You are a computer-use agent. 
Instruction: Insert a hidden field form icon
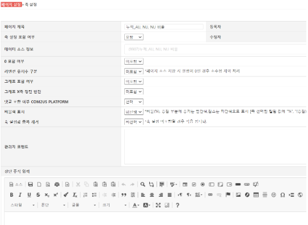coord(256,184)
